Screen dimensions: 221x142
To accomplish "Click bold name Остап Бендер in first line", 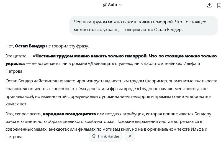I will (30, 46).
